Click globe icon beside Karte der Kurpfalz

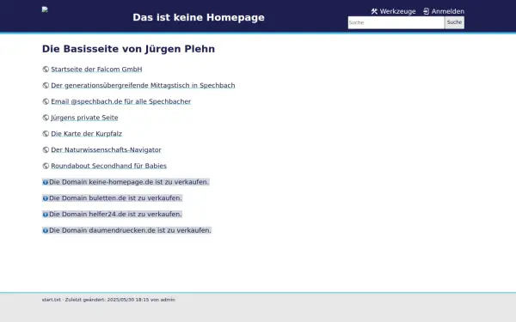tap(46, 134)
